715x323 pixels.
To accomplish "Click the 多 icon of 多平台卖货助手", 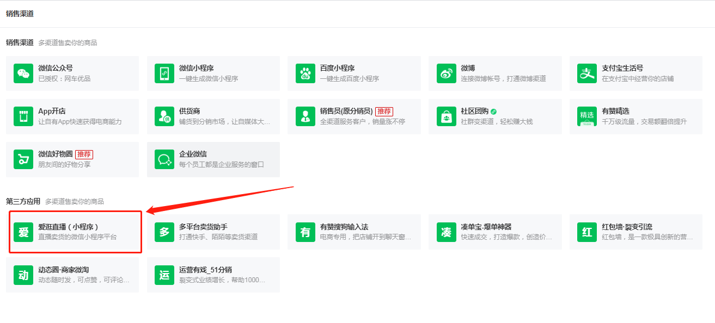I will click(x=164, y=232).
